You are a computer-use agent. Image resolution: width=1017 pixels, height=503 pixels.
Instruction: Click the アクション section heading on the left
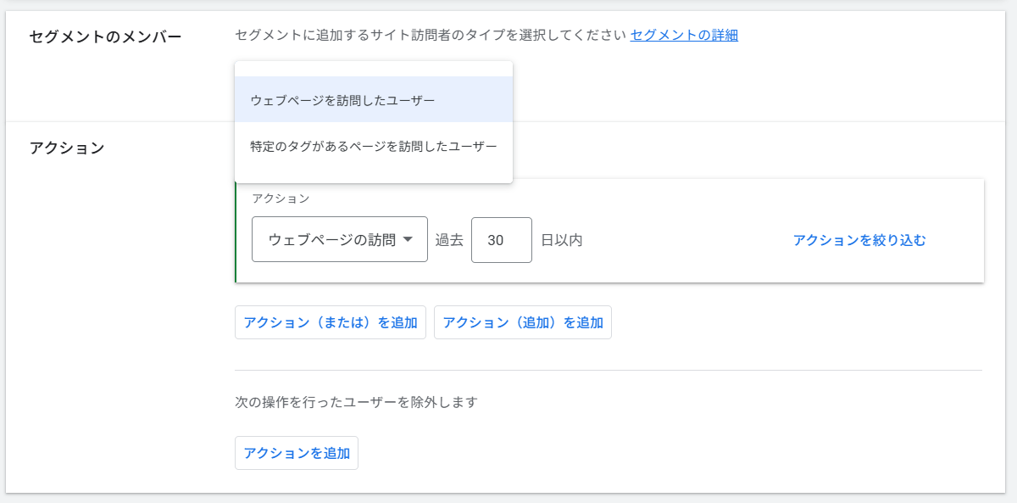point(67,148)
